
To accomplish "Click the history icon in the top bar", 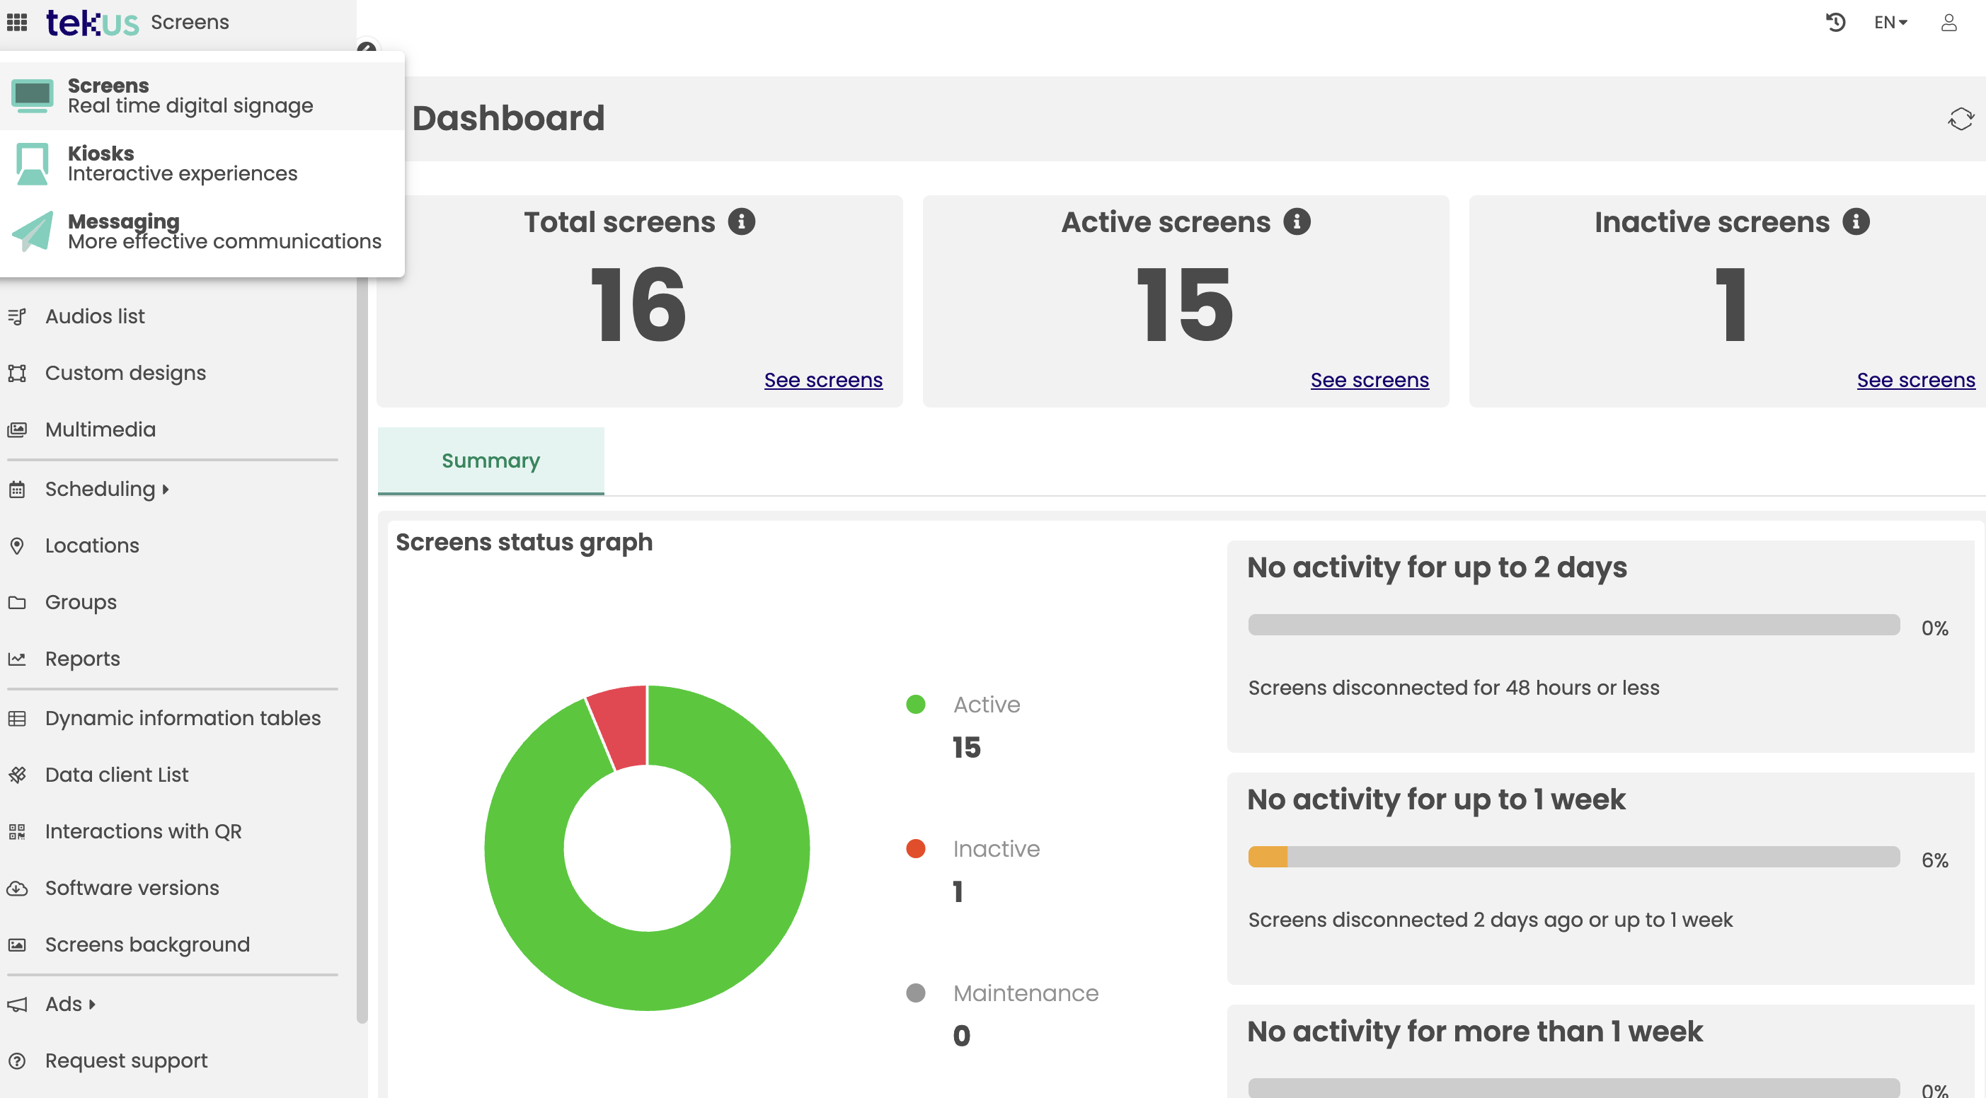I will pos(1837,23).
